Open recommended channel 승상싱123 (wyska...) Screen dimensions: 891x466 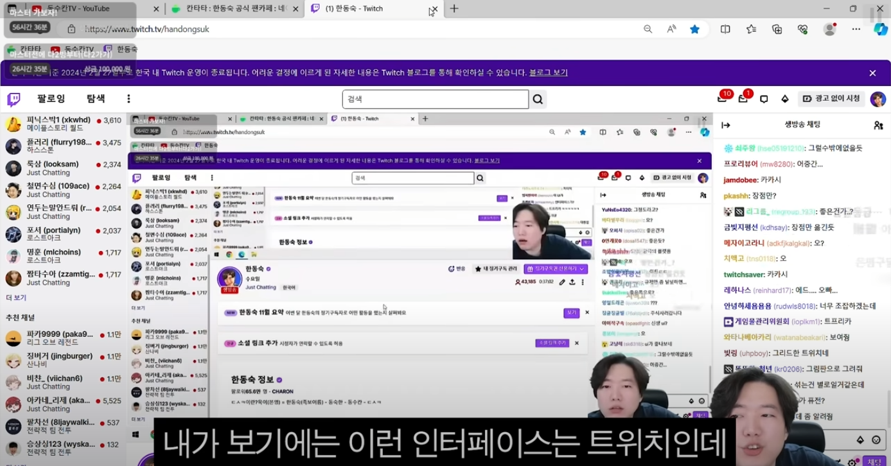(63, 448)
